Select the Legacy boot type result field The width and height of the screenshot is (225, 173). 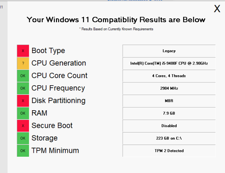[169, 51]
